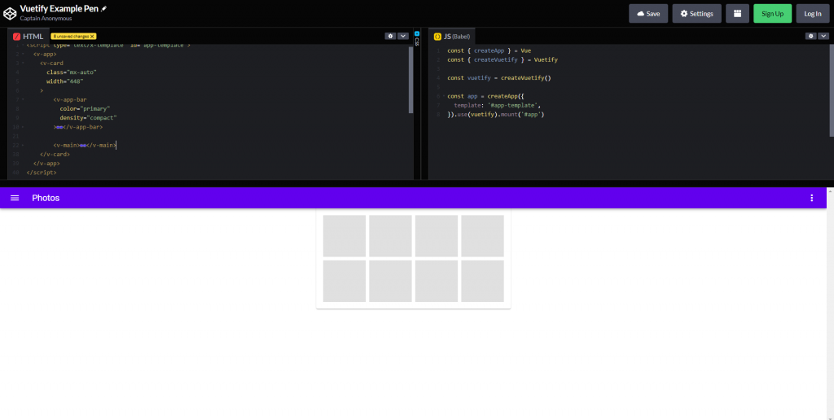Open JS editor settings gear
834x420 pixels.
[810, 36]
